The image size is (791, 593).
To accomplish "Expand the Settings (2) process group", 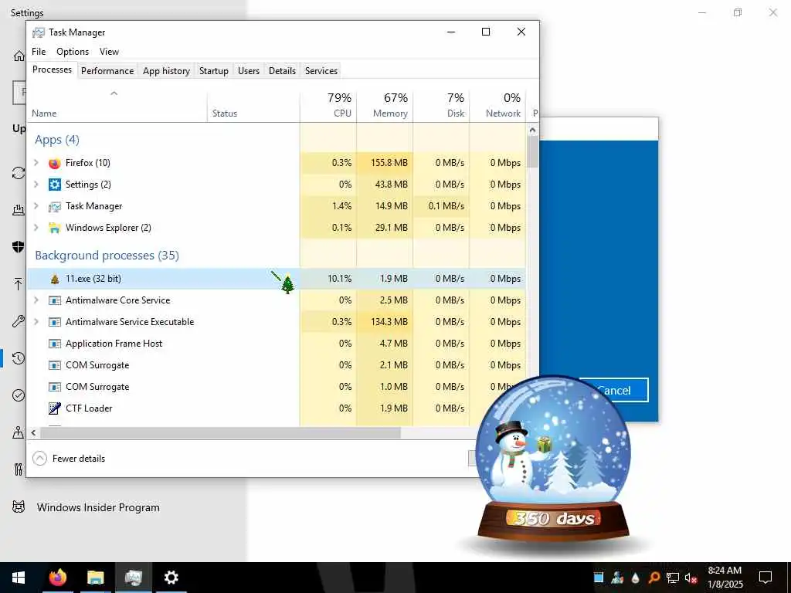I will (x=36, y=184).
